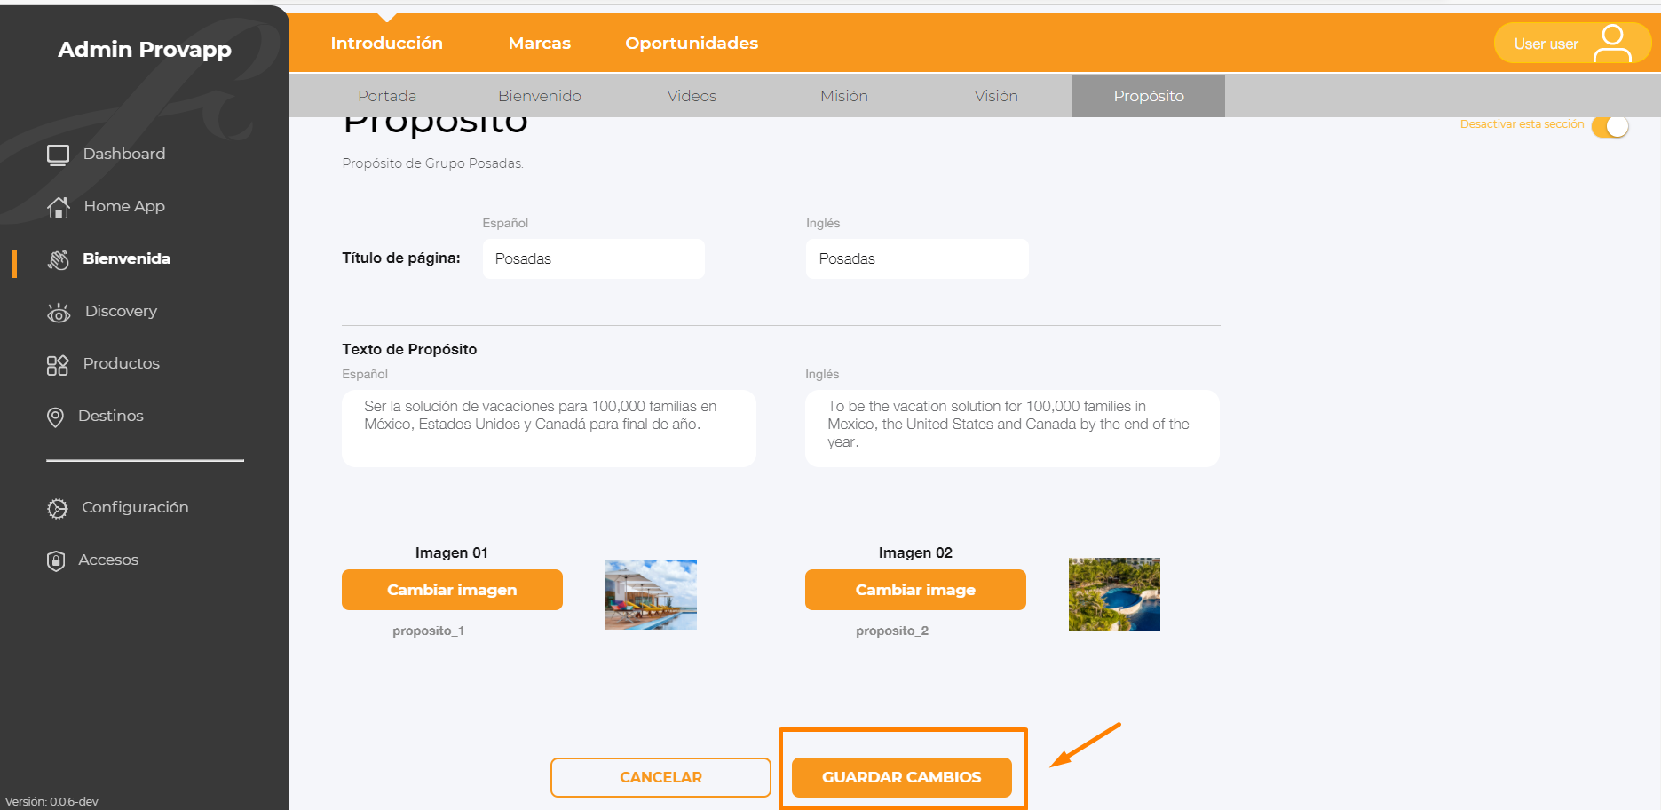Click the Home App house icon
The width and height of the screenshot is (1661, 810).
pos(59,207)
